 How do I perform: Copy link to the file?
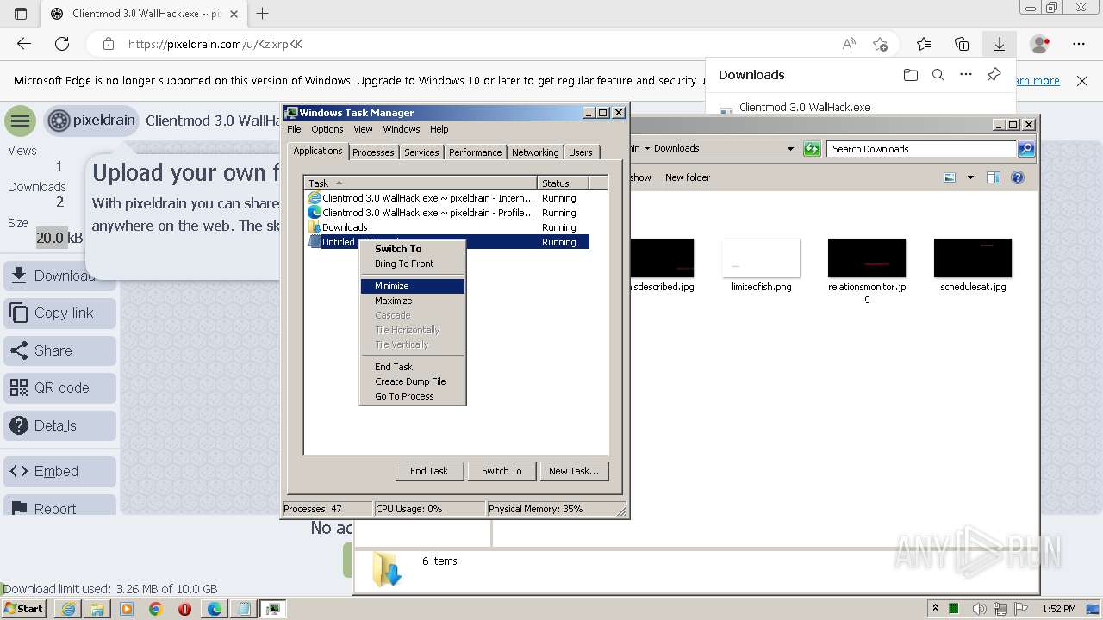pos(59,313)
